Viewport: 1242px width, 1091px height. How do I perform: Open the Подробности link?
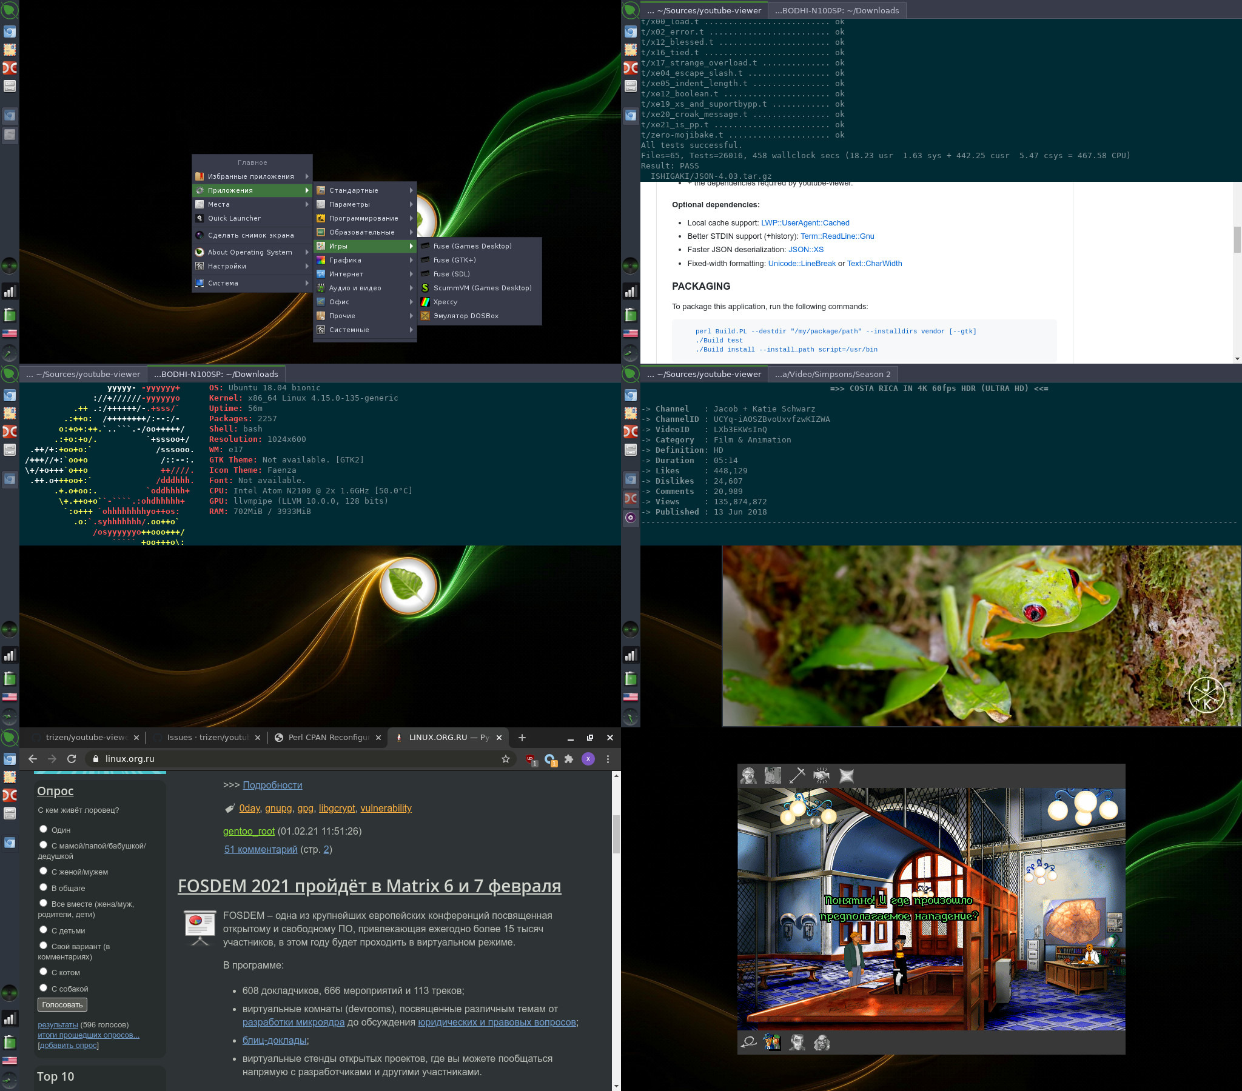click(272, 785)
